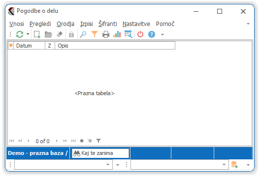Click next record navigator arrow
The width and height of the screenshot is (260, 178).
[x=57, y=141]
